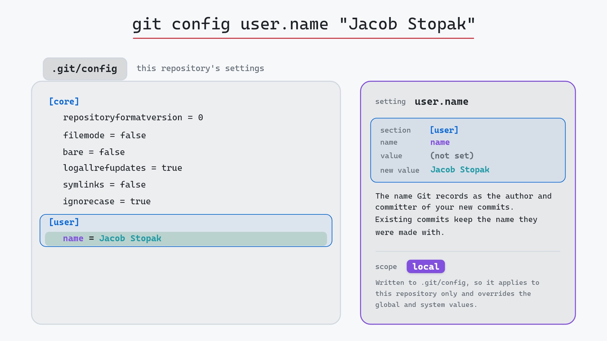
Task: Select the filemode = false line
Action: point(105,135)
